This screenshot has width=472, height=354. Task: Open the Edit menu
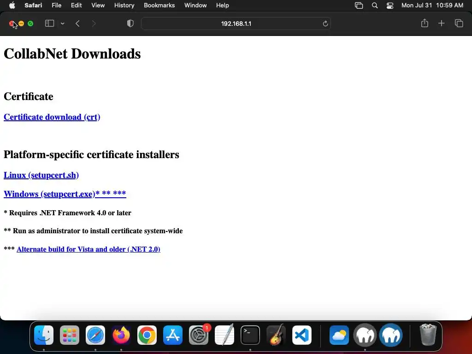[76, 5]
